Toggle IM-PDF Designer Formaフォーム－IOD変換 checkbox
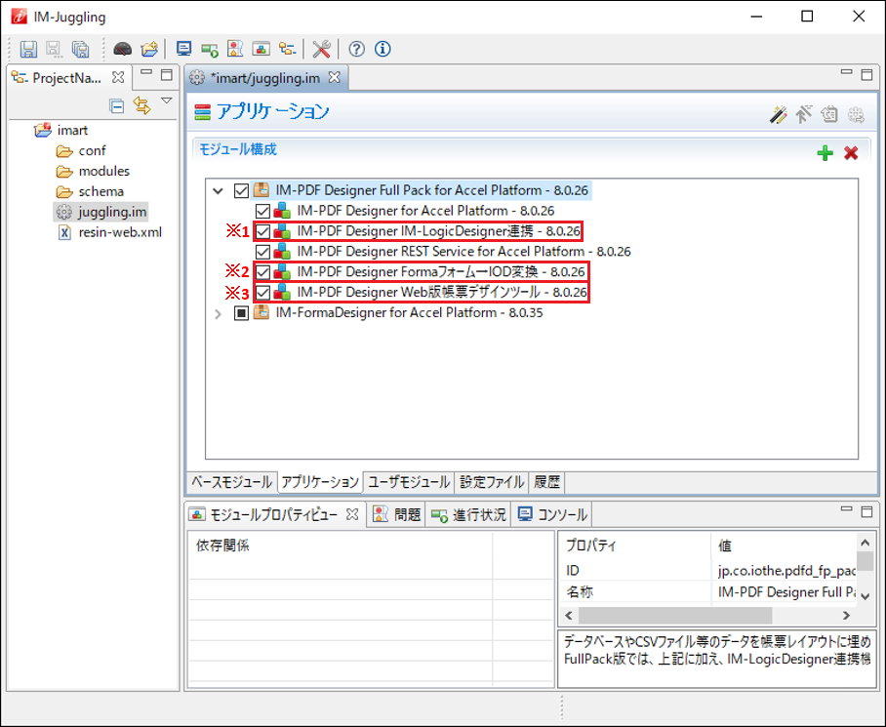The height and width of the screenshot is (727, 886). (x=262, y=272)
